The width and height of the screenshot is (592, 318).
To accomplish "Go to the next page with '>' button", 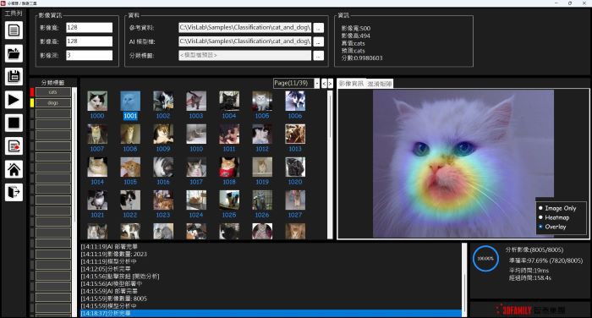I will click(x=331, y=83).
